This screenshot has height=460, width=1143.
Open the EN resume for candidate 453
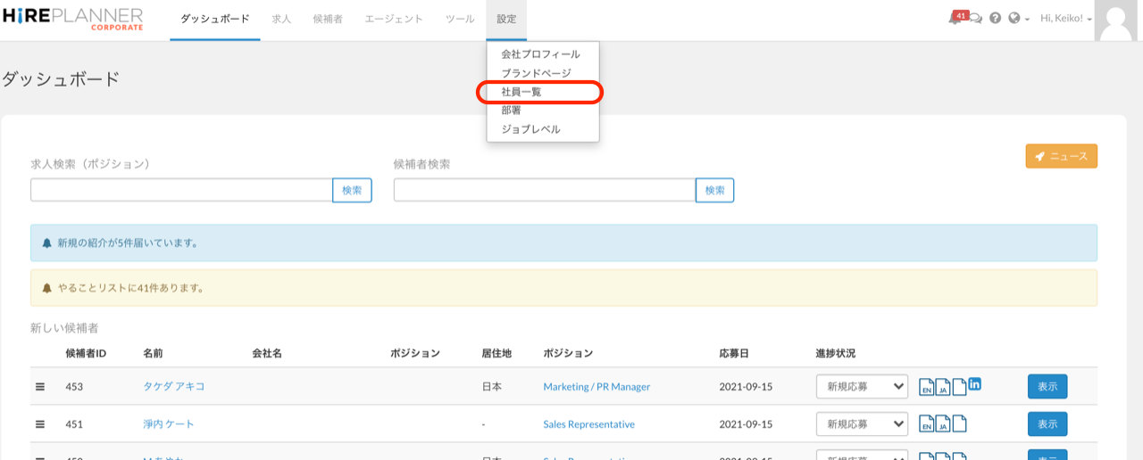pyautogui.click(x=927, y=387)
